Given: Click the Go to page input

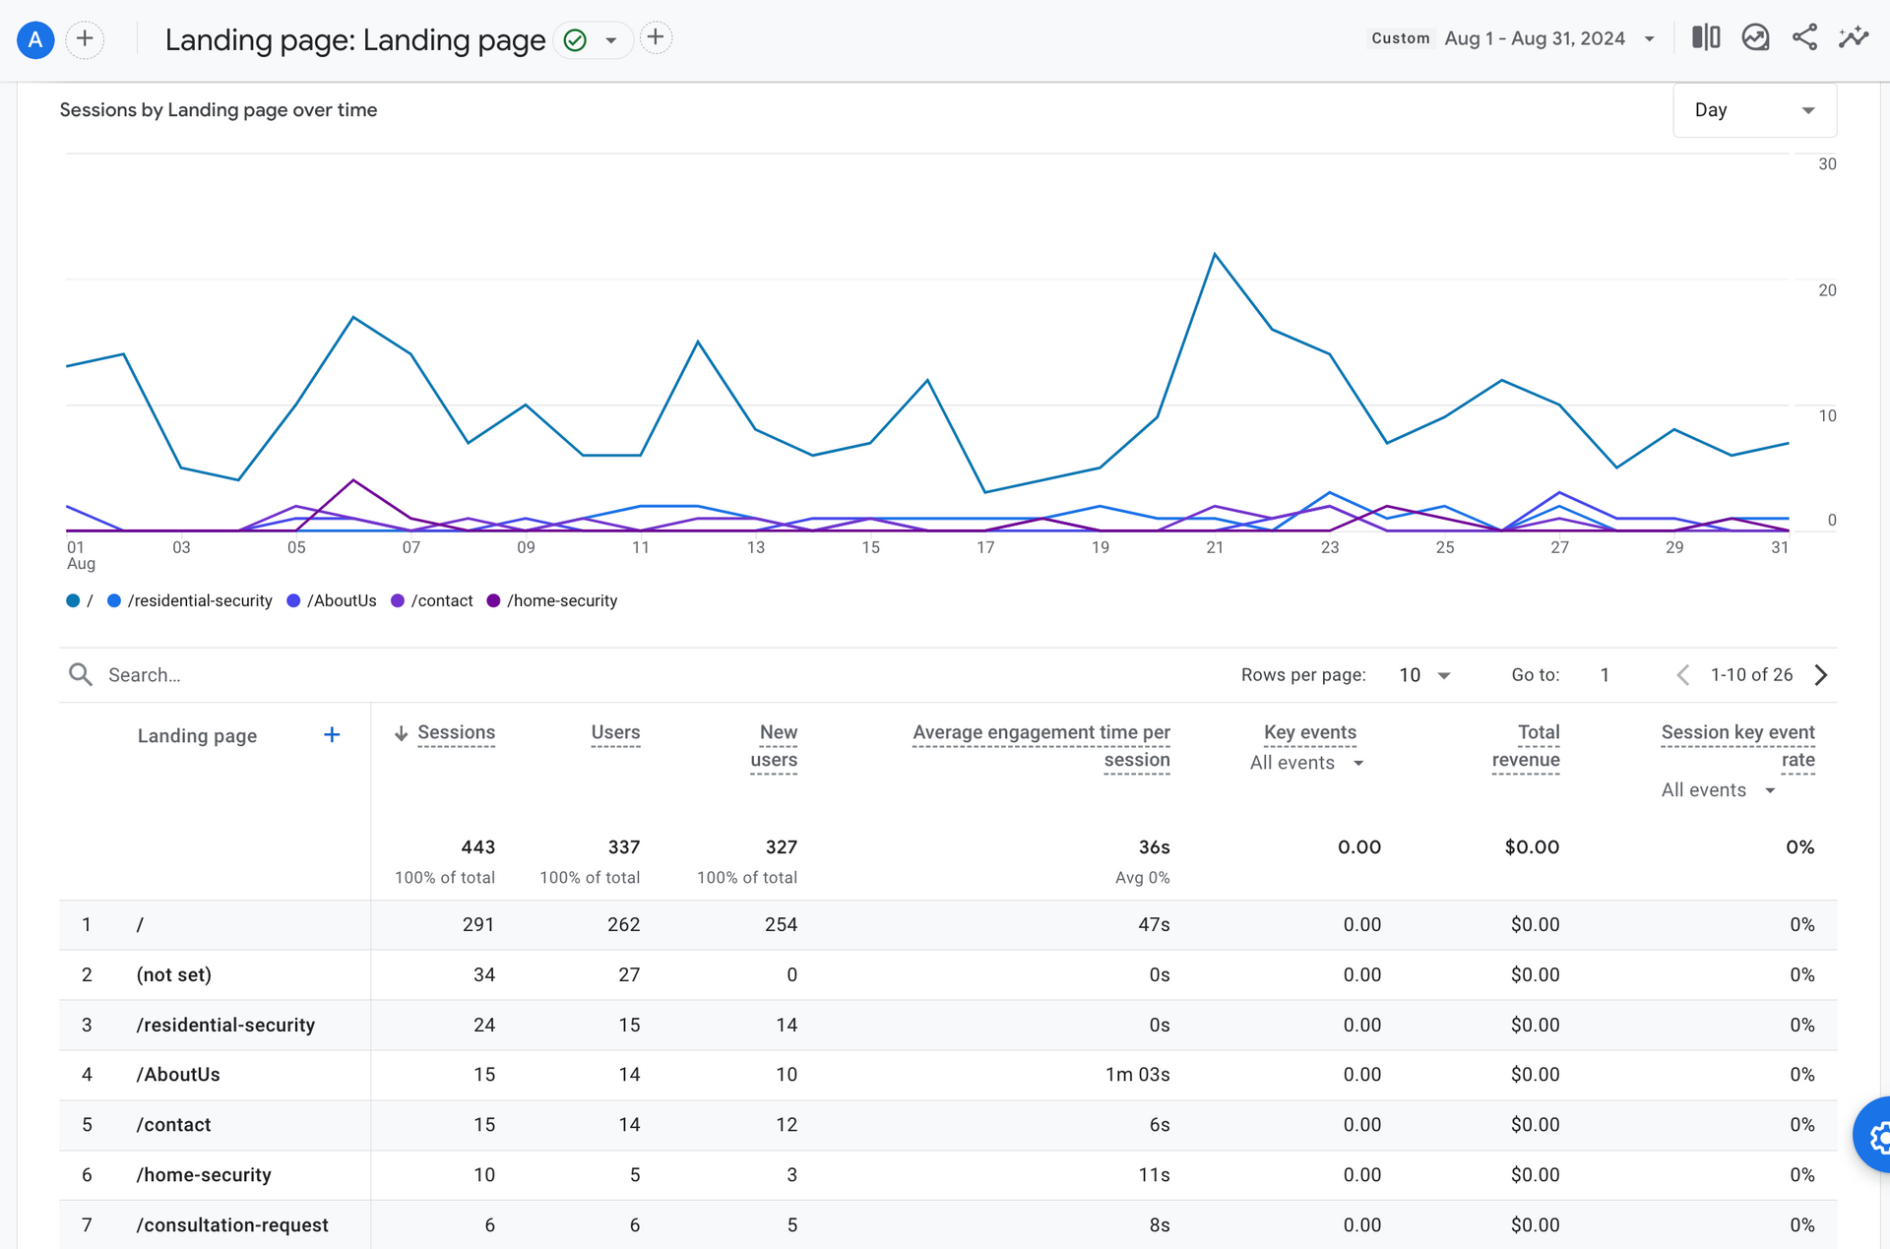Looking at the screenshot, I should pyautogui.click(x=1605, y=675).
